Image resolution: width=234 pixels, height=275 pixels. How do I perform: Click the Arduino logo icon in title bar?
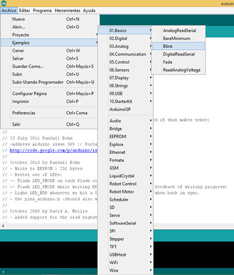pyautogui.click(x=3, y=3)
